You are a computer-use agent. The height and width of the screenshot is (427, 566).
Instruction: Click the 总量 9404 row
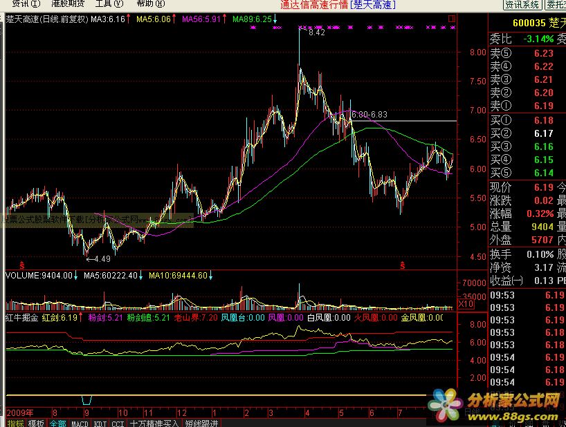[x=527, y=227]
